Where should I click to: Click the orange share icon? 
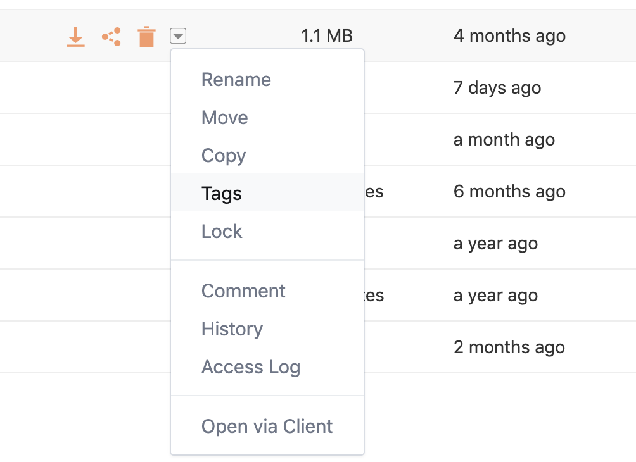(x=111, y=37)
